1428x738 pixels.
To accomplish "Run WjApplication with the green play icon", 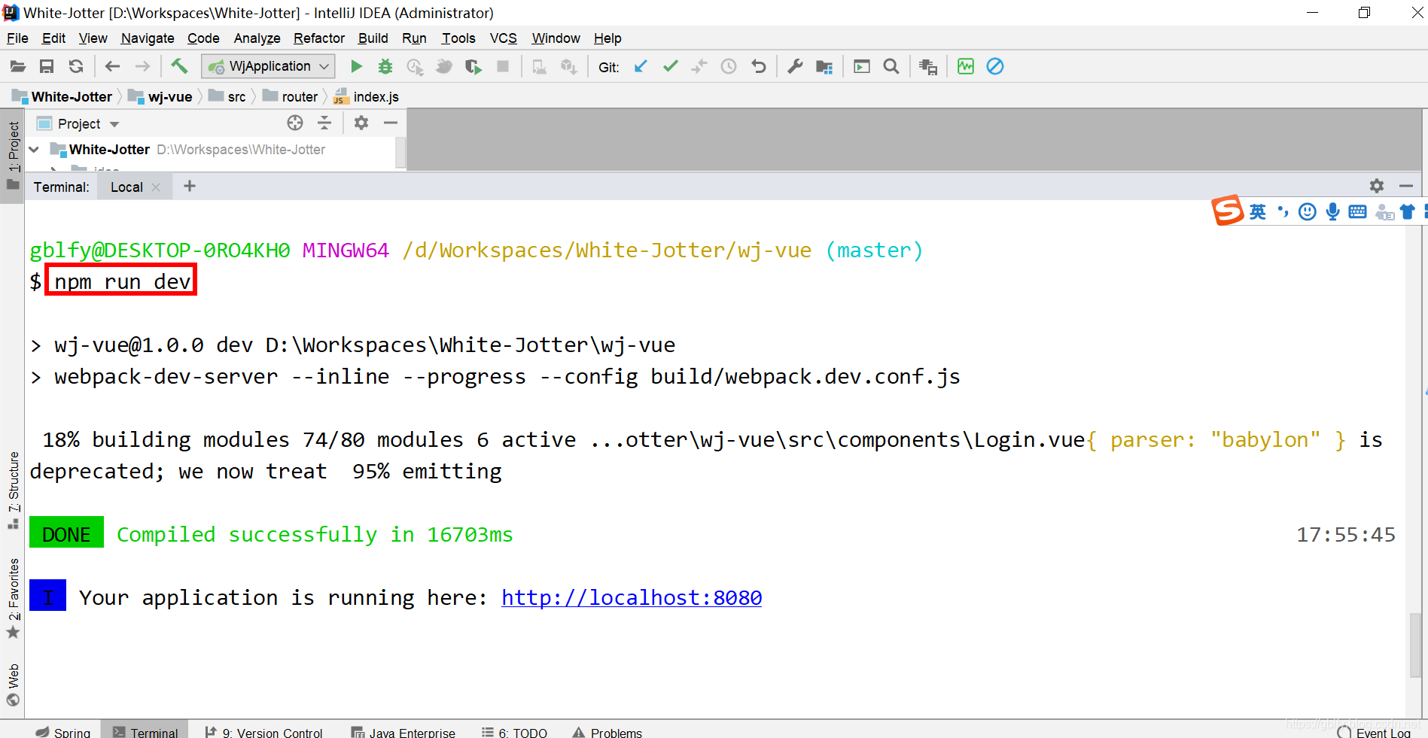I will 357,67.
